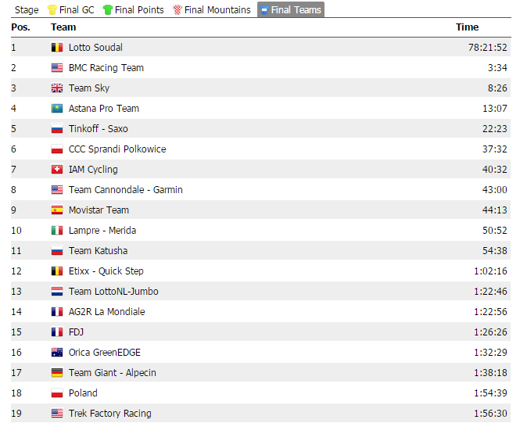
Task: Switch to the Final GC tab
Action: (x=71, y=10)
